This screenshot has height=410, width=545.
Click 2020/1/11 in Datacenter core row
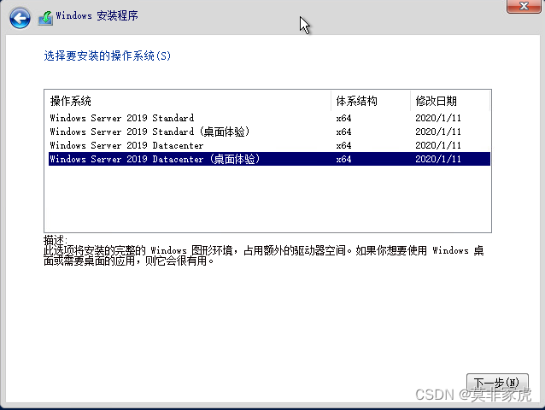(x=438, y=145)
